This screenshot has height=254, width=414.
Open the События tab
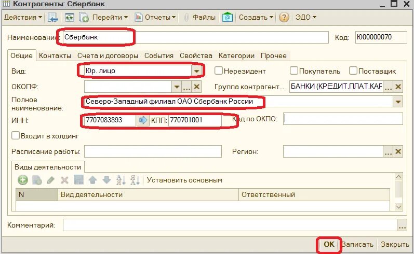(x=159, y=55)
